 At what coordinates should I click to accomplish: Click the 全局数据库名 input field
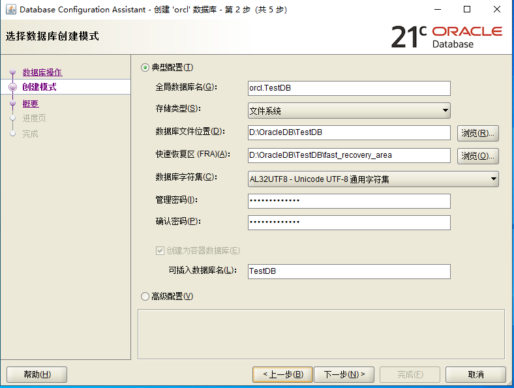(x=349, y=88)
